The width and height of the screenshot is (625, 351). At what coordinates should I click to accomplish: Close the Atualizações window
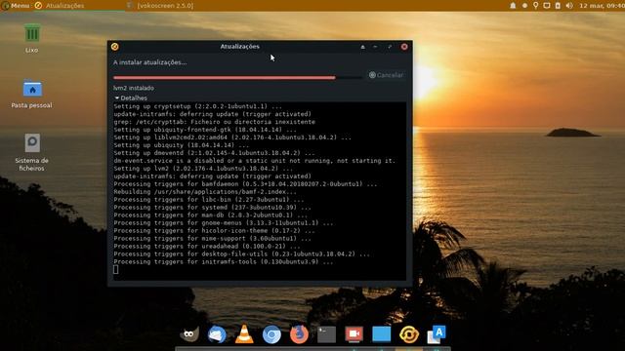[x=404, y=47]
